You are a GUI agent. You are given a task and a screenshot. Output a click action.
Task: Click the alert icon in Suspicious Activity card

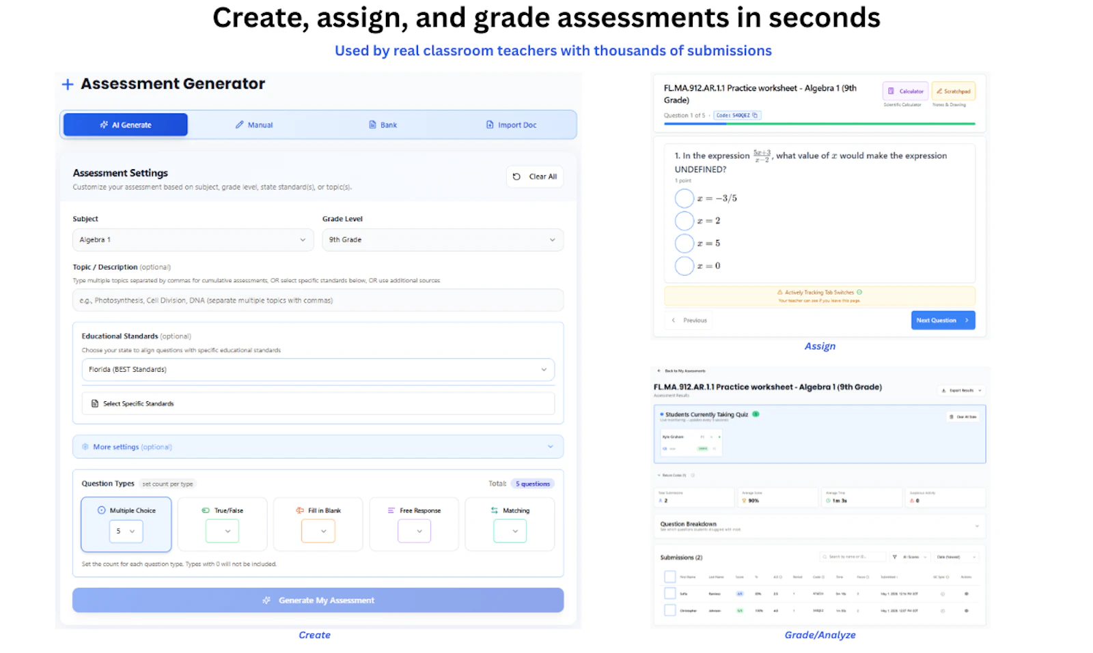click(911, 501)
